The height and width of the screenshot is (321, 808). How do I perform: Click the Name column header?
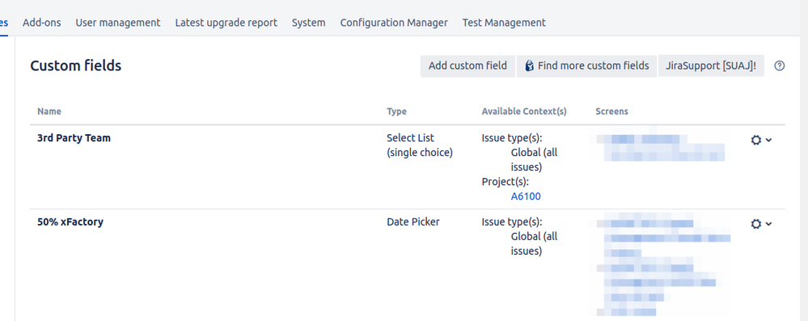(49, 112)
